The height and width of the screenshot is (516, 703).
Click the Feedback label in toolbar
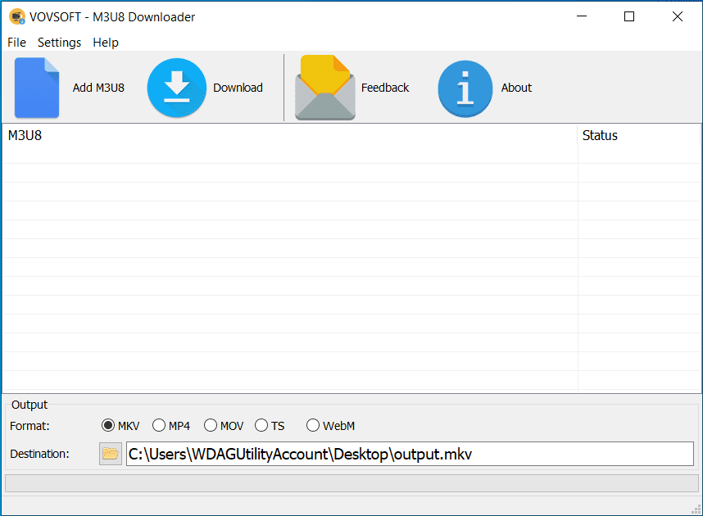(x=384, y=88)
